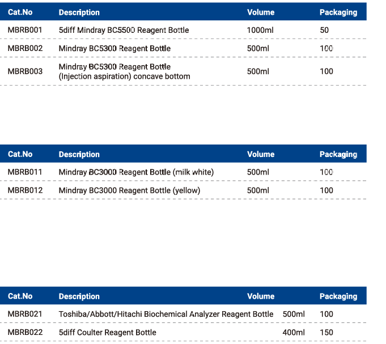Select catalog number MBRB011
This screenshot has width=386, height=344.
click(25, 172)
